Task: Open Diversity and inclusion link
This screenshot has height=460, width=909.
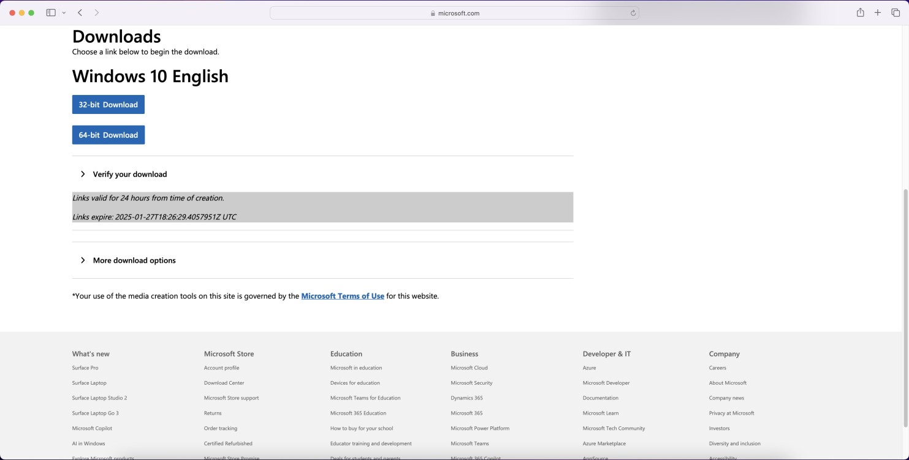Action: pyautogui.click(x=735, y=443)
